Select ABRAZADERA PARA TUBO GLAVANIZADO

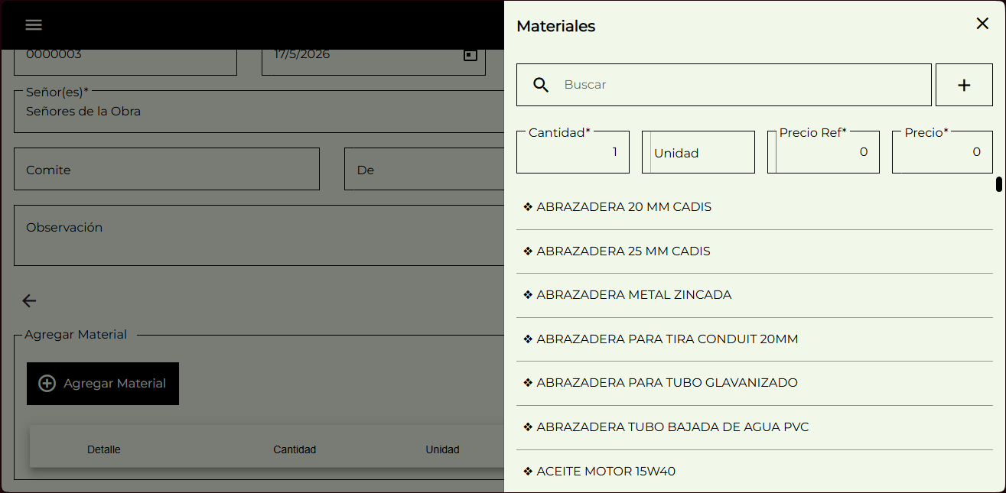[754, 383]
